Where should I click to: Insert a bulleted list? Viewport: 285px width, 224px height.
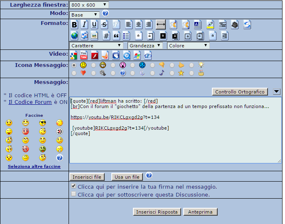126,36
